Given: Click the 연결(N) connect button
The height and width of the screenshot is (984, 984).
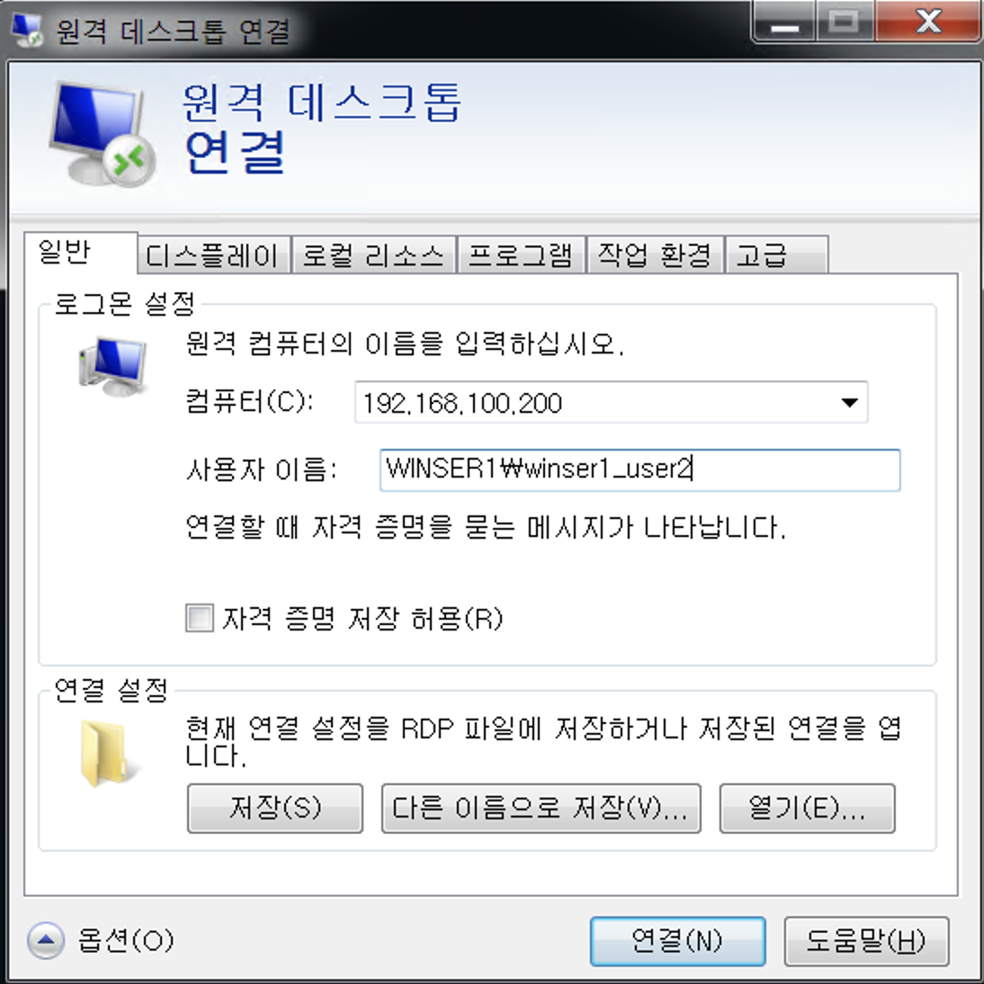Looking at the screenshot, I should (x=678, y=942).
